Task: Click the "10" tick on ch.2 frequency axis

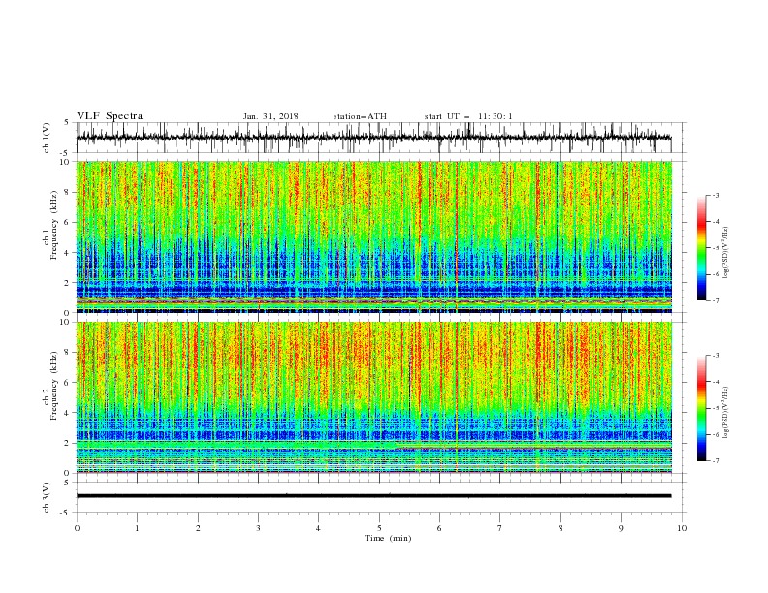Action: click(66, 322)
